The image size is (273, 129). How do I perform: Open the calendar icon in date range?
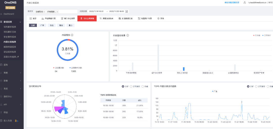(127, 11)
